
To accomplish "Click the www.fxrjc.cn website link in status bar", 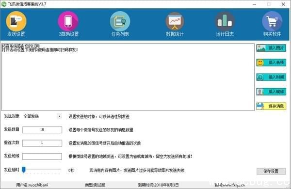I will [x=229, y=185].
